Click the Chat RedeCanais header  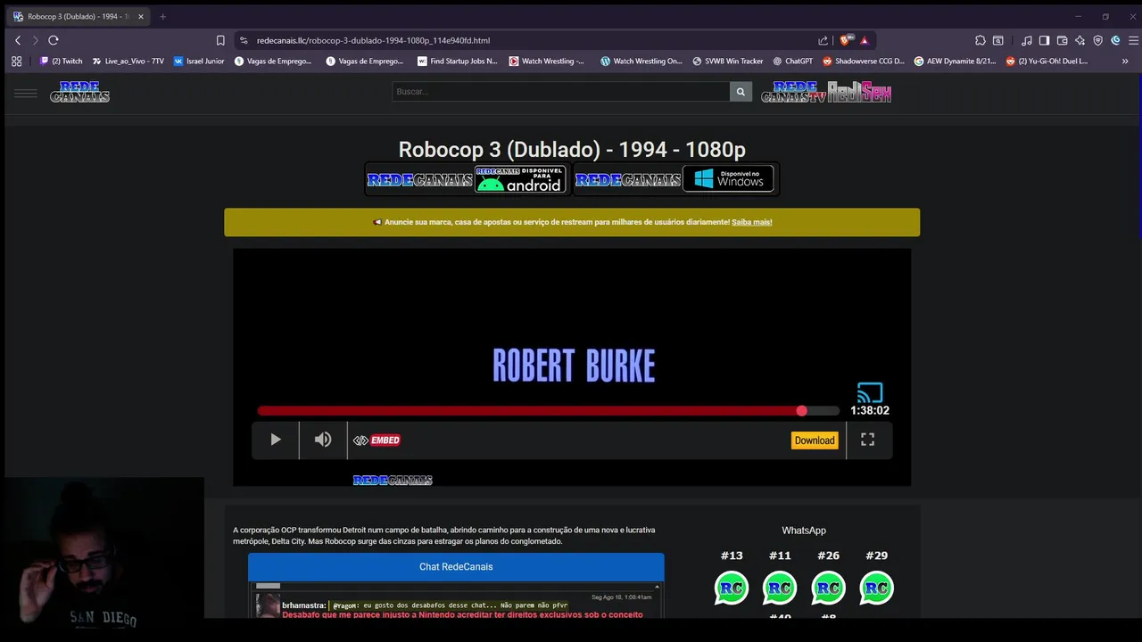pos(456,567)
